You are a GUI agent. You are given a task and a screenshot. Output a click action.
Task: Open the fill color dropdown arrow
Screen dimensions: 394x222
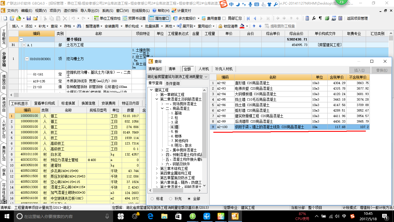247,26
